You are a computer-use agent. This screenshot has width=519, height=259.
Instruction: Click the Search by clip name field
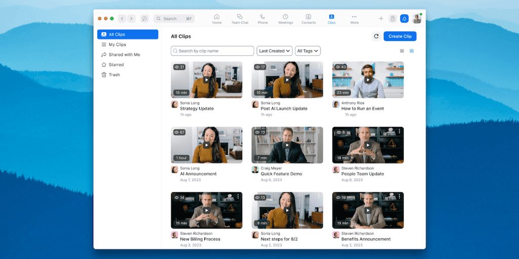pos(212,51)
